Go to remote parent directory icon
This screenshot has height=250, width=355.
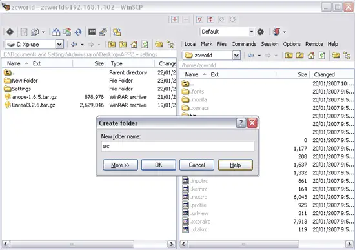click(289, 56)
